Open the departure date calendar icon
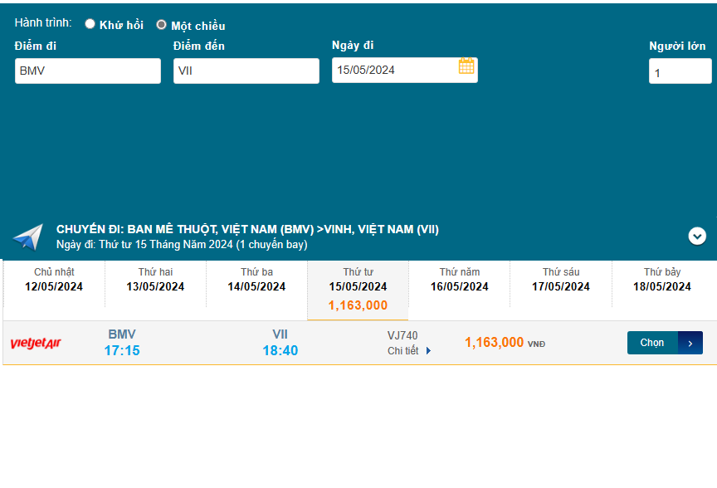This screenshot has height=488, width=717. [466, 66]
